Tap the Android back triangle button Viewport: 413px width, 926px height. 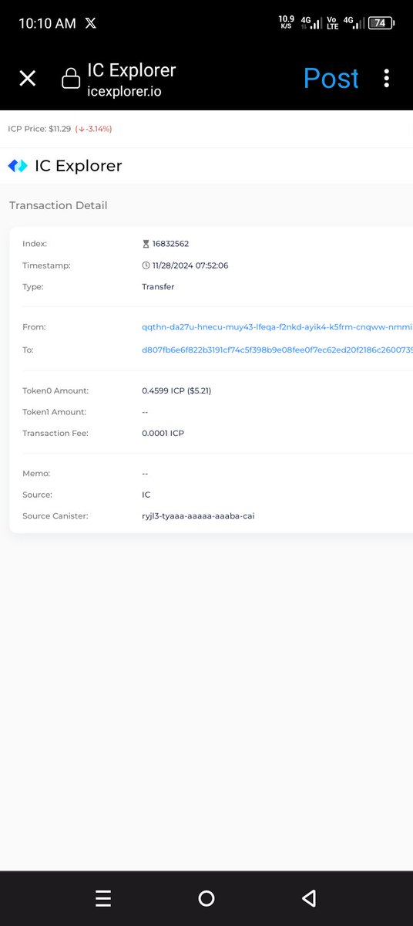[x=309, y=898]
